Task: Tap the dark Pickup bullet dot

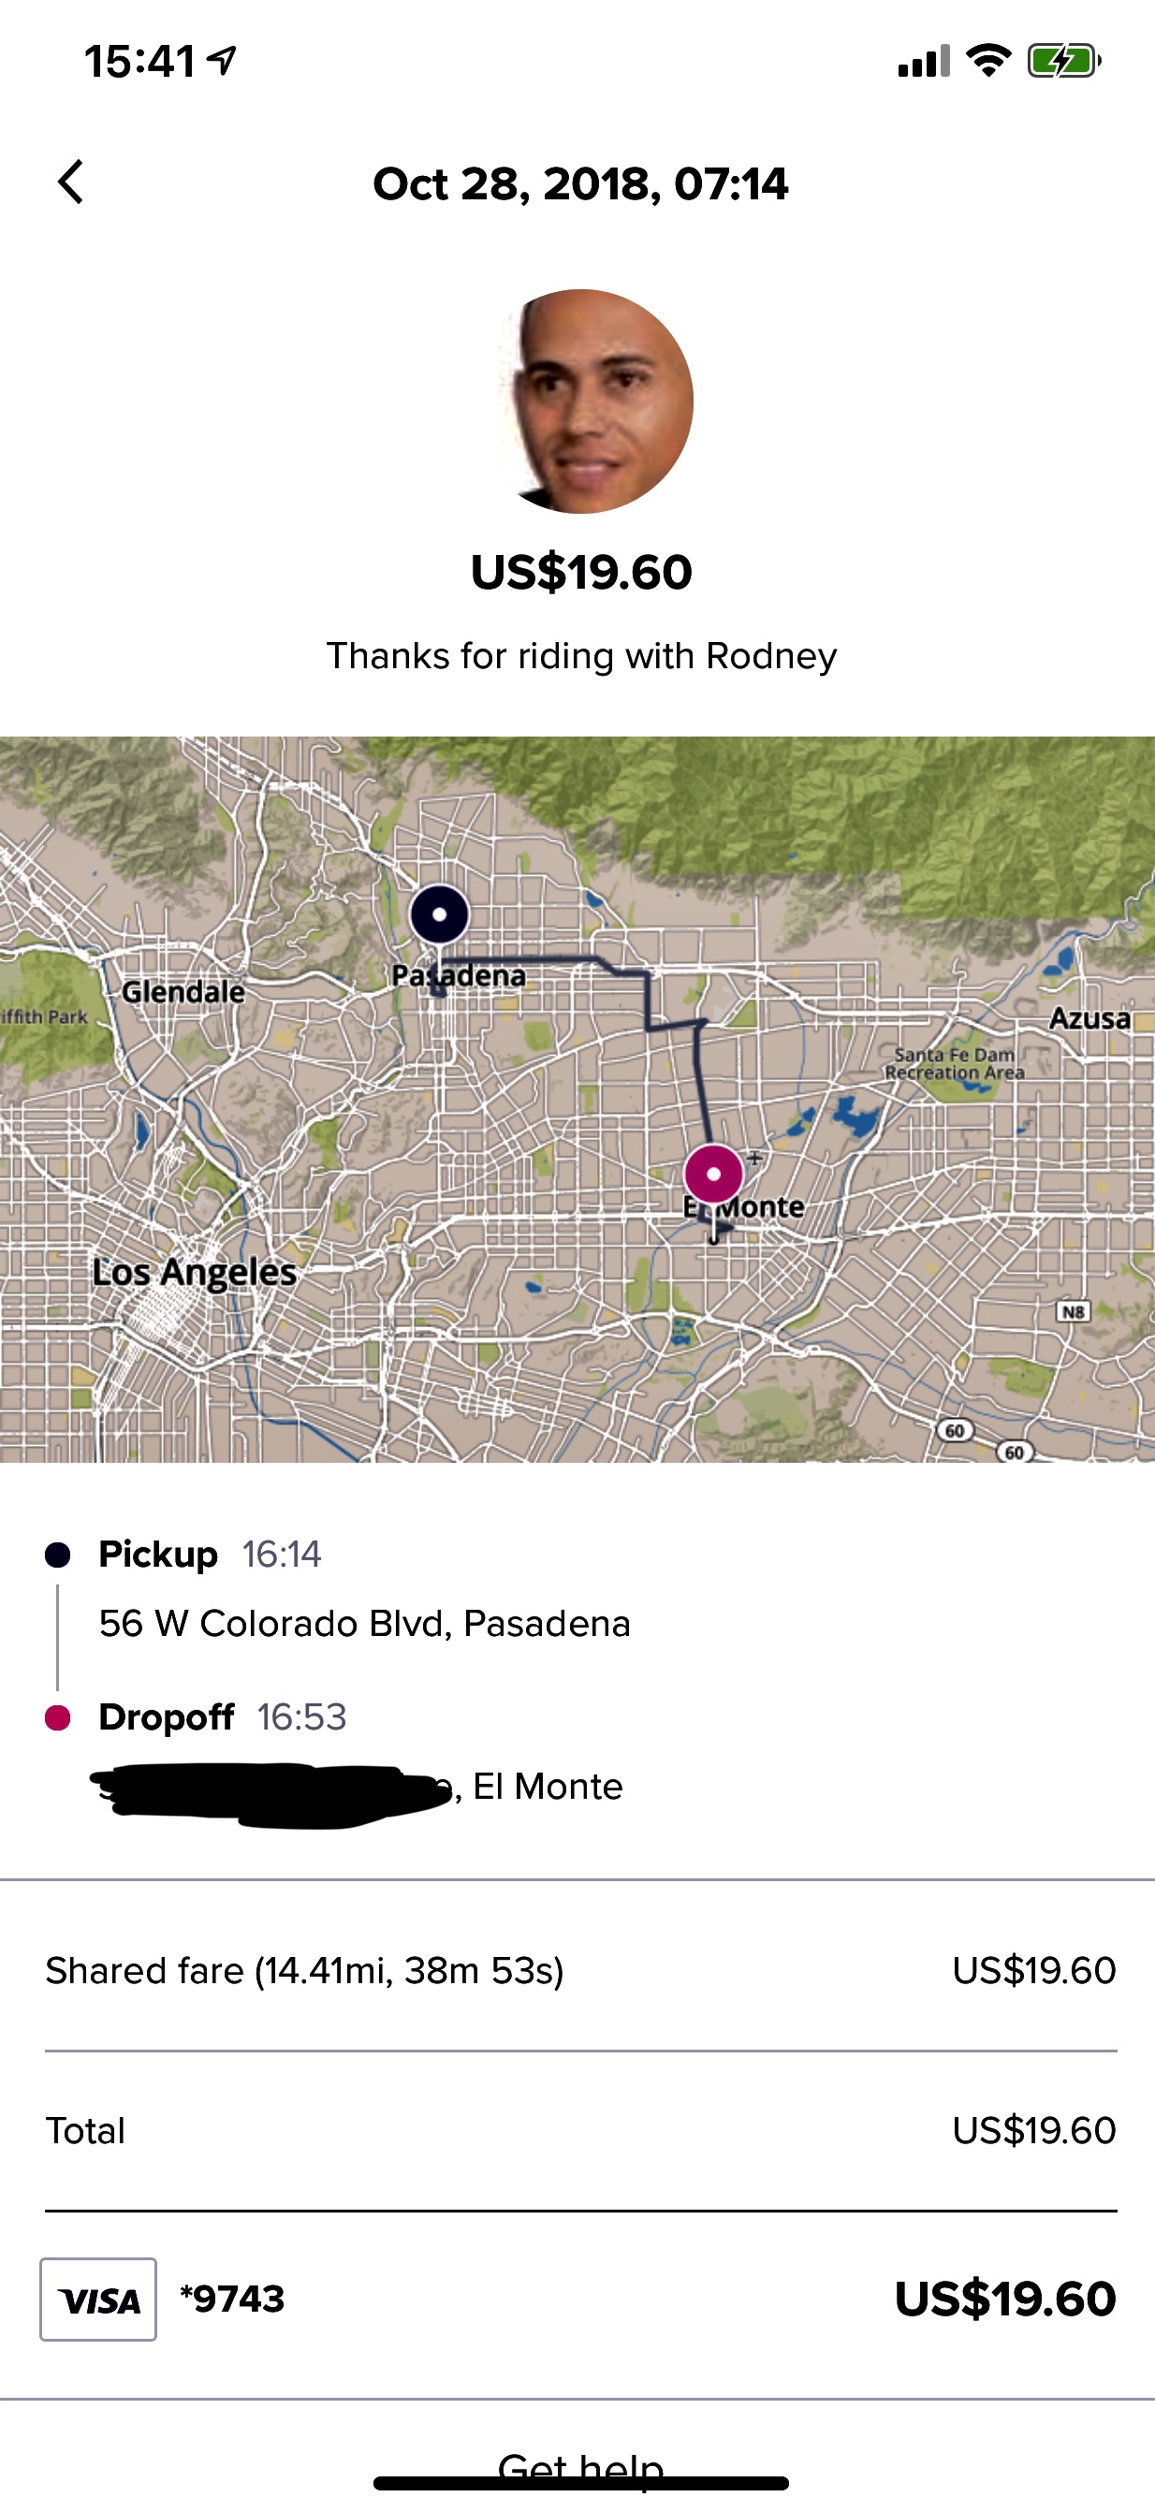Action: point(58,1555)
